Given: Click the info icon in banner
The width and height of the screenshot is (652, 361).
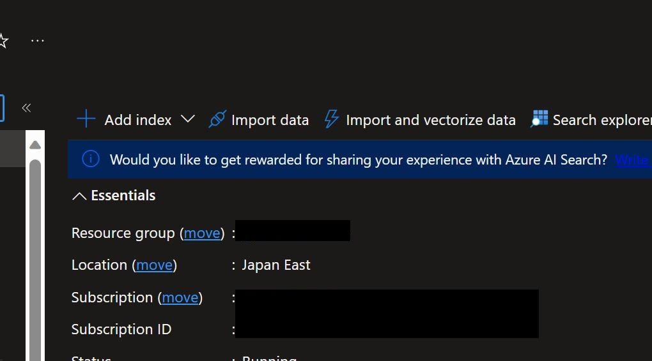Looking at the screenshot, I should (x=90, y=159).
